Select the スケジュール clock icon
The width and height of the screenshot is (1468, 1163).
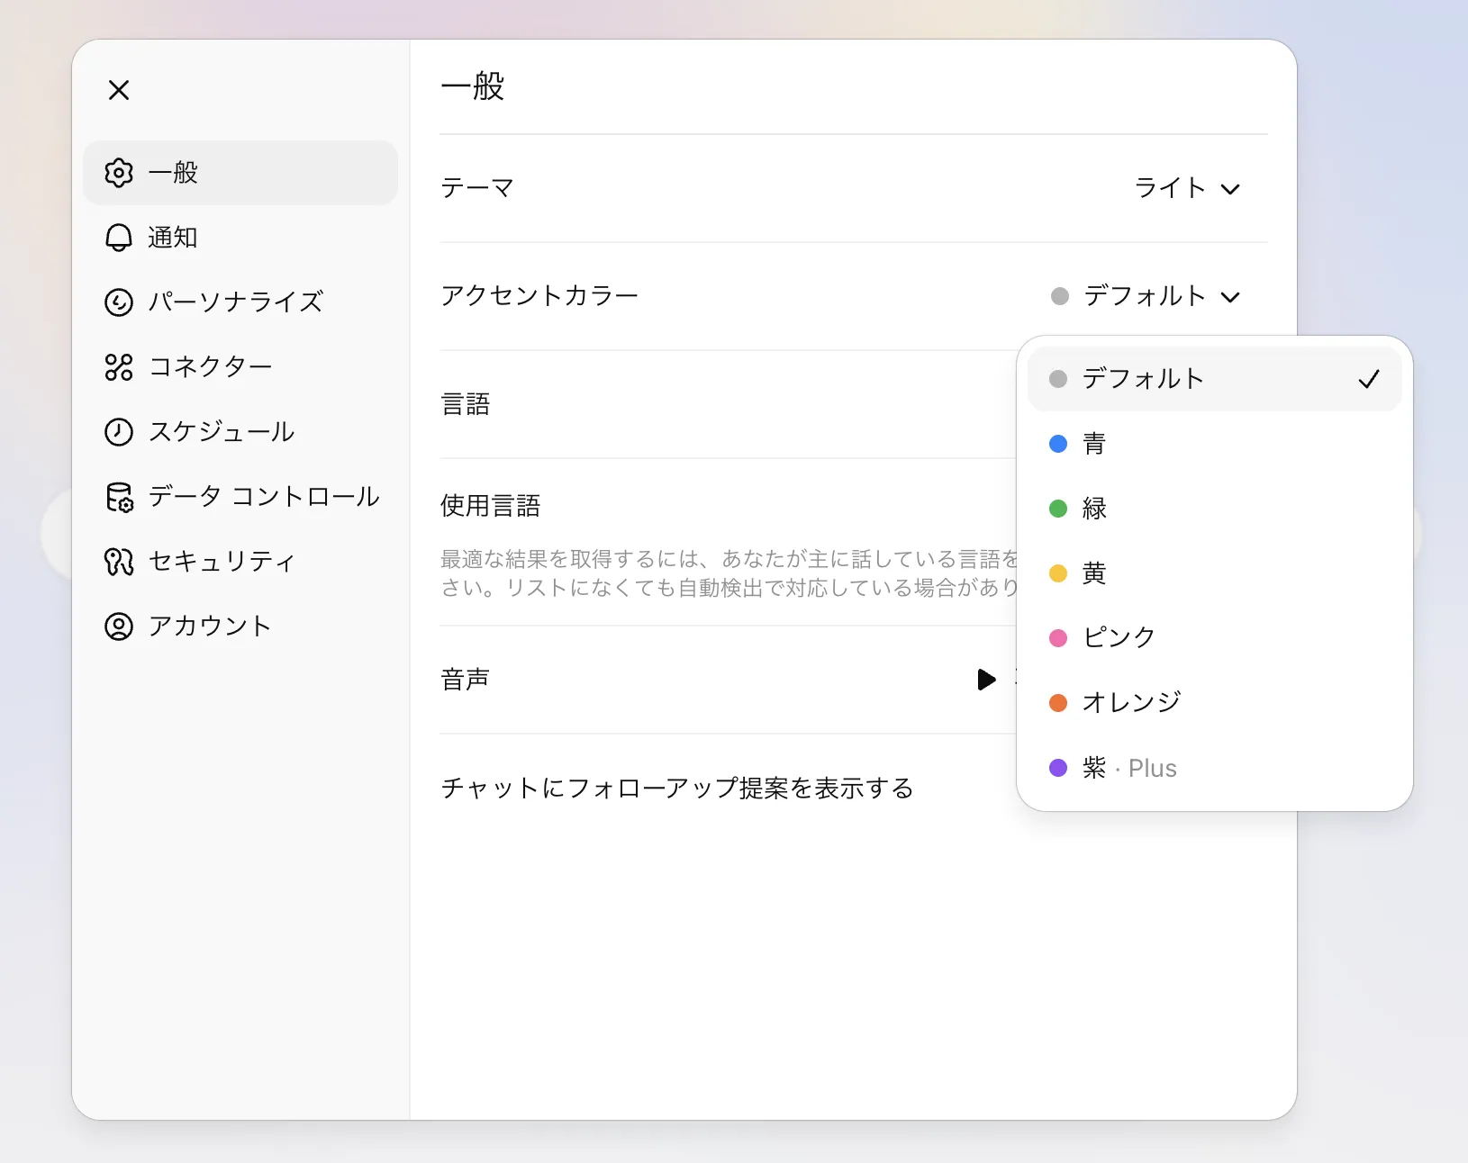click(x=118, y=432)
